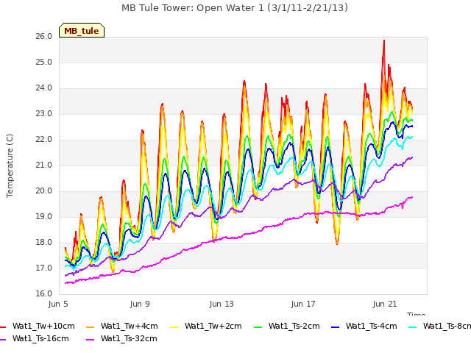Click the Temperature (C) axis label
471x353 pixels.
(x=10, y=165)
